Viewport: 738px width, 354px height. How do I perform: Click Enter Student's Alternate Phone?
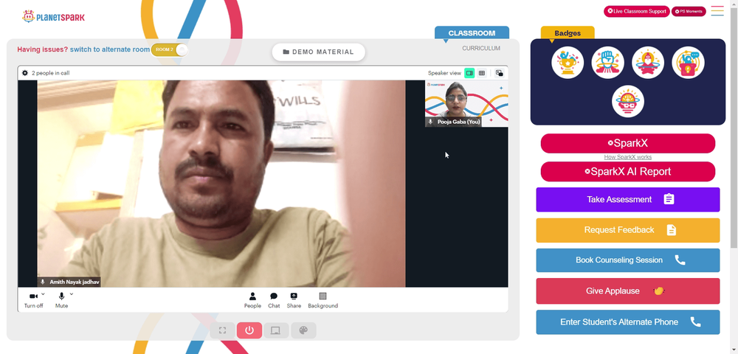pos(628,322)
